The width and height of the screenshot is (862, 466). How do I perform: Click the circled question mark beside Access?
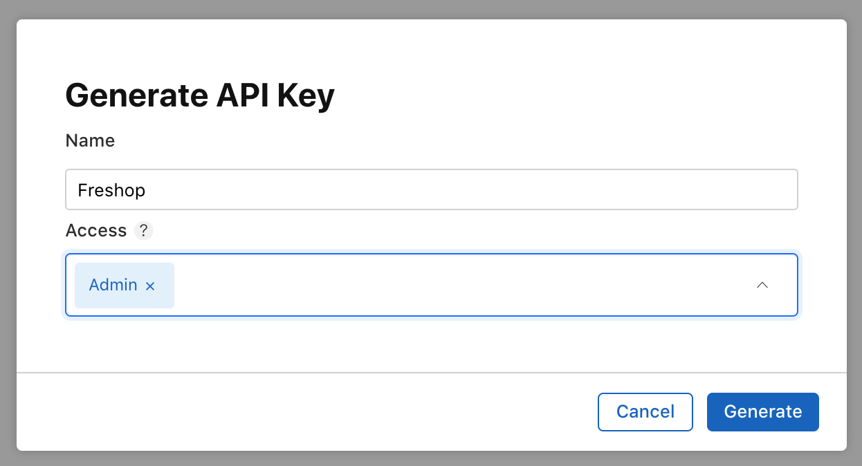[x=143, y=230]
